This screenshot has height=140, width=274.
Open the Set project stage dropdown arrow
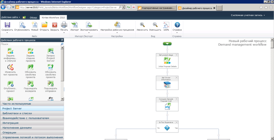(176, 55)
